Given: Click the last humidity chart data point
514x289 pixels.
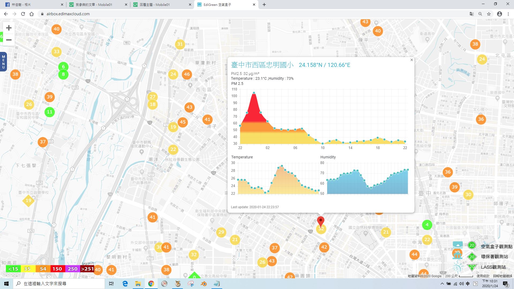Looking at the screenshot, I should pyautogui.click(x=408, y=170).
